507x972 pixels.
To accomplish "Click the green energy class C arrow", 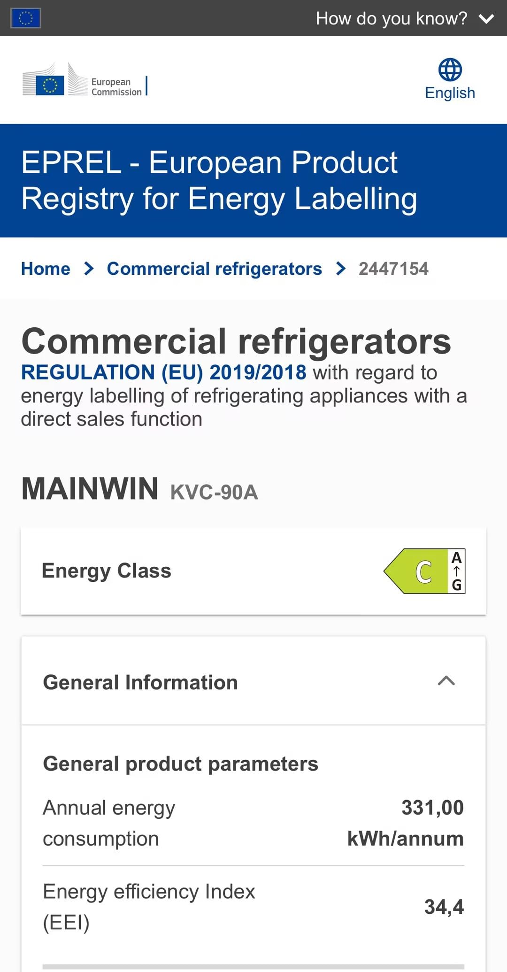I will pos(416,571).
